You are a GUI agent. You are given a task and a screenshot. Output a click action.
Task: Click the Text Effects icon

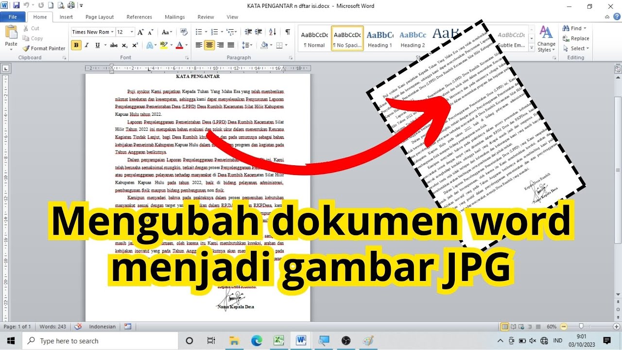point(149,45)
